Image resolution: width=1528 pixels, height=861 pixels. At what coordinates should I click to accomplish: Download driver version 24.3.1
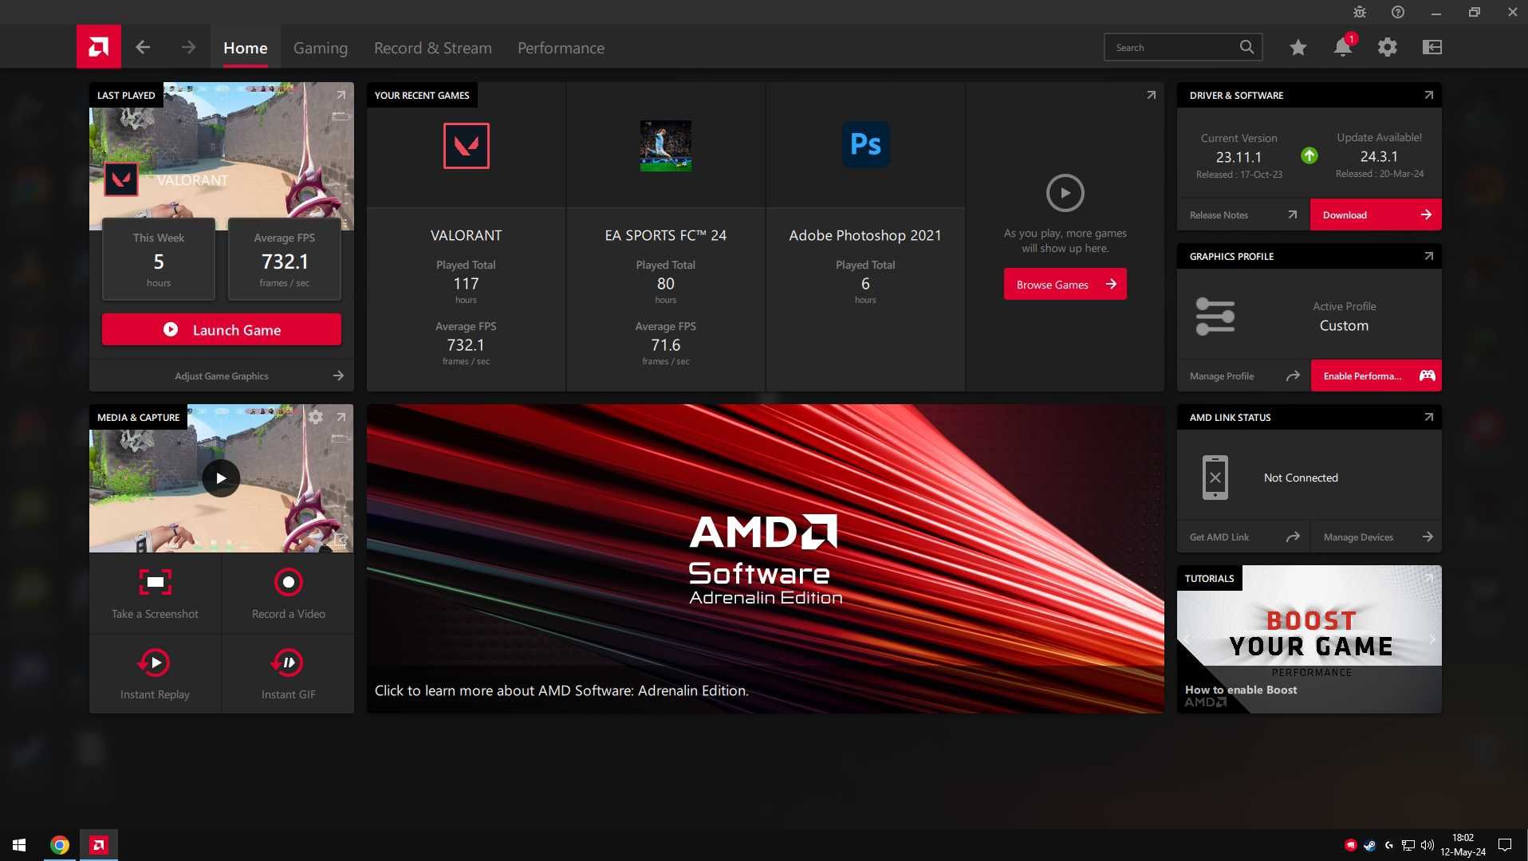(x=1376, y=215)
